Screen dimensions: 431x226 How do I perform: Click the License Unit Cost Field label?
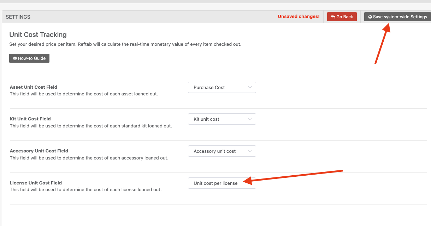coord(36,183)
